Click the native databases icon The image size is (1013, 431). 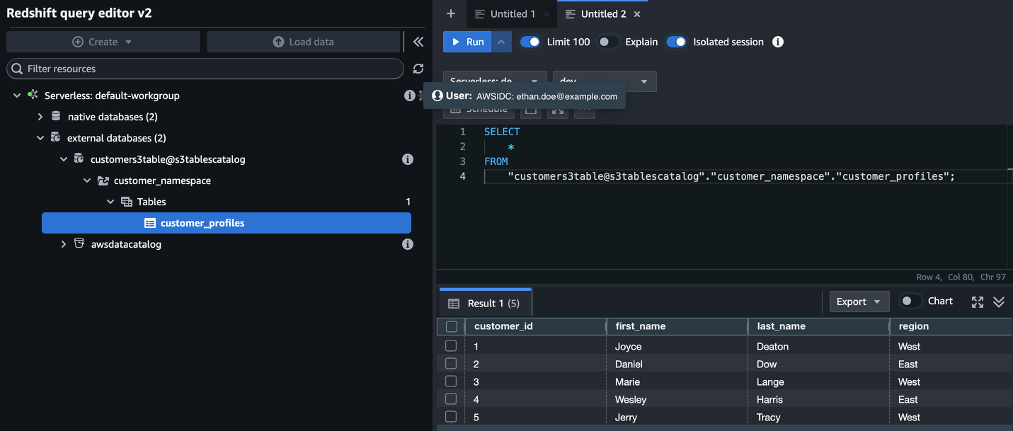pyautogui.click(x=56, y=117)
